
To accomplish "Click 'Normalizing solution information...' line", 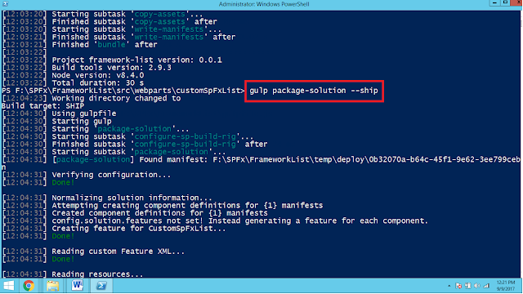I will [132, 198].
